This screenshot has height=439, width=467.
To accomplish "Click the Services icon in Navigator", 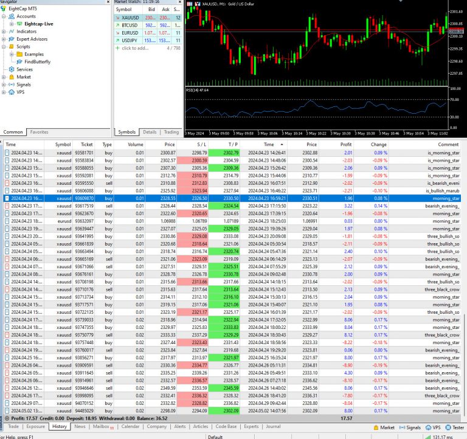I will click(x=12, y=69).
